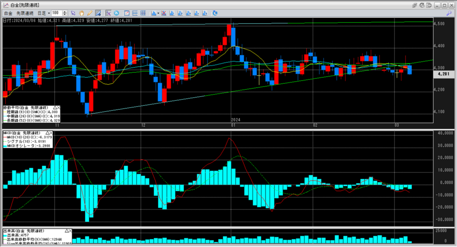Click the 40.0000 MACD axis label
457x247 pixels.
[x=445, y=133]
